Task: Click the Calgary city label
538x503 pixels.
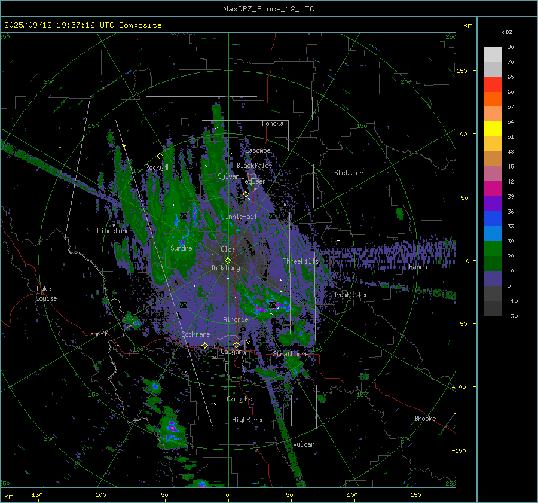Action: coord(233,352)
